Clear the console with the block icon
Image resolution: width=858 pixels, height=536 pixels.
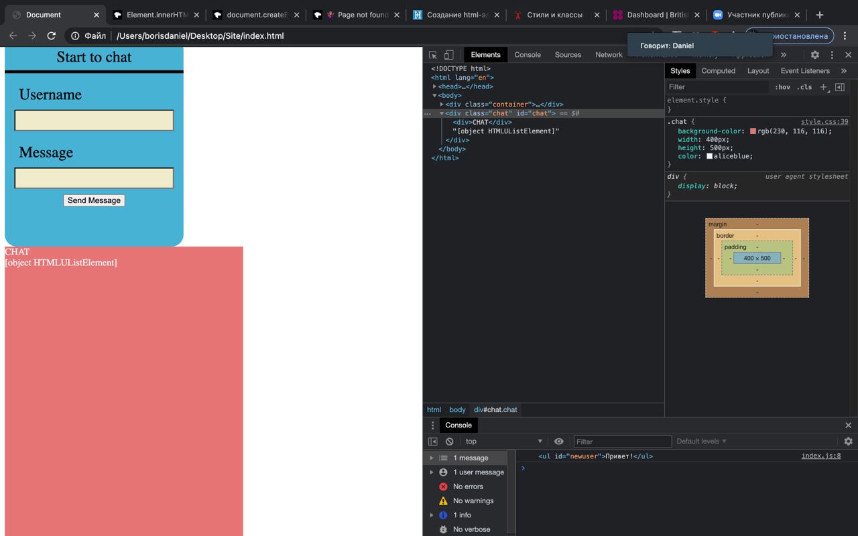coord(449,442)
